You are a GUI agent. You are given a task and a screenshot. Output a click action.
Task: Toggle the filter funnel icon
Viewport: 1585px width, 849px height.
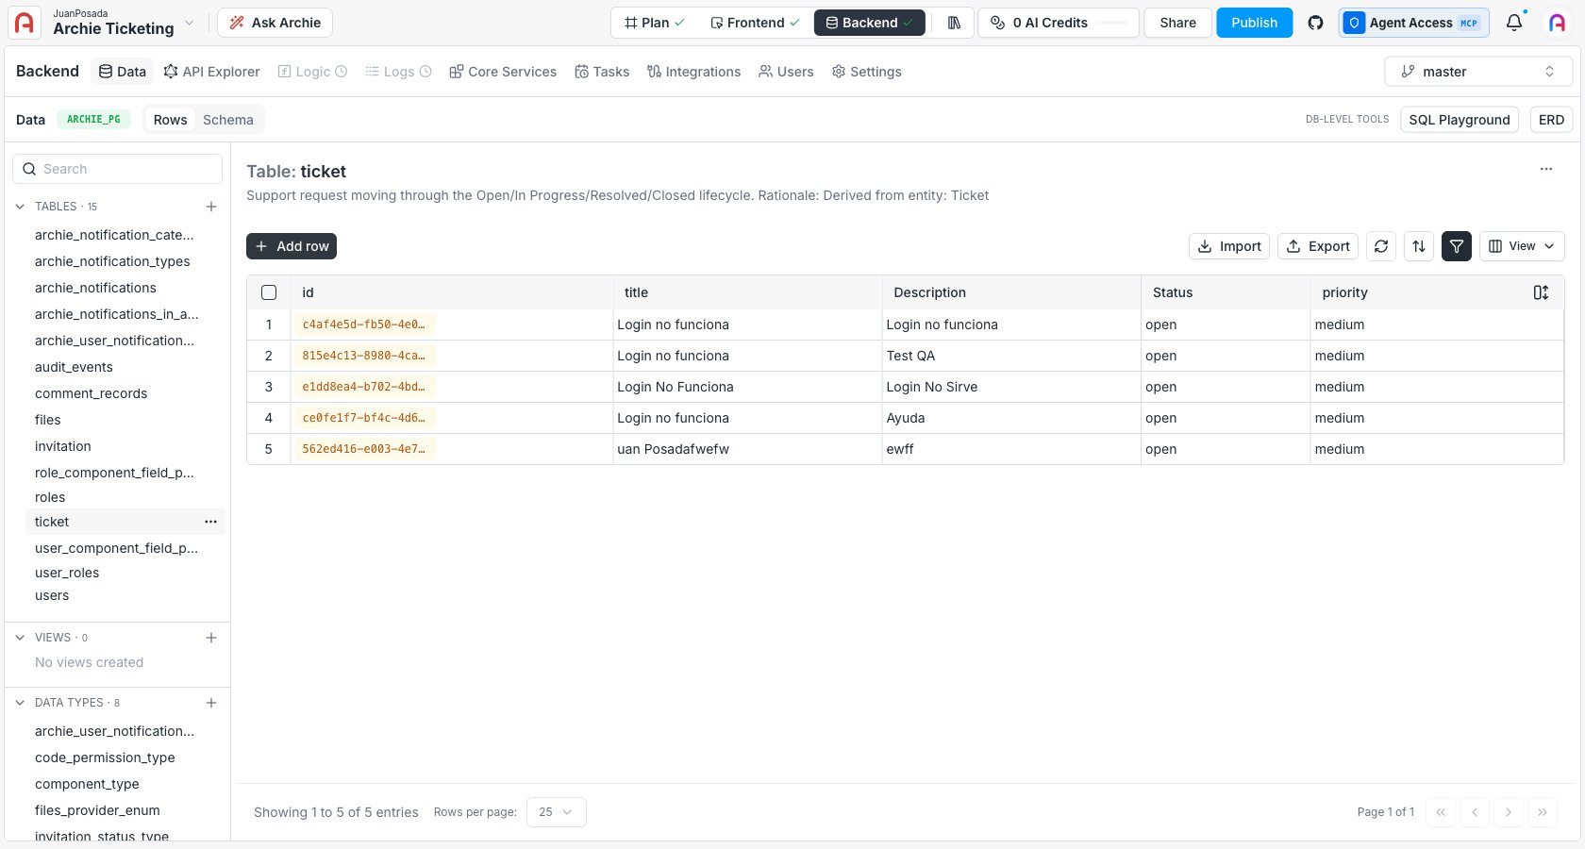tap(1457, 246)
